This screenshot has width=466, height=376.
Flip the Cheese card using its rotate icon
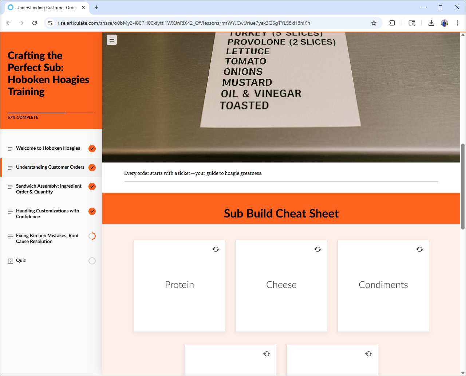[x=318, y=249]
